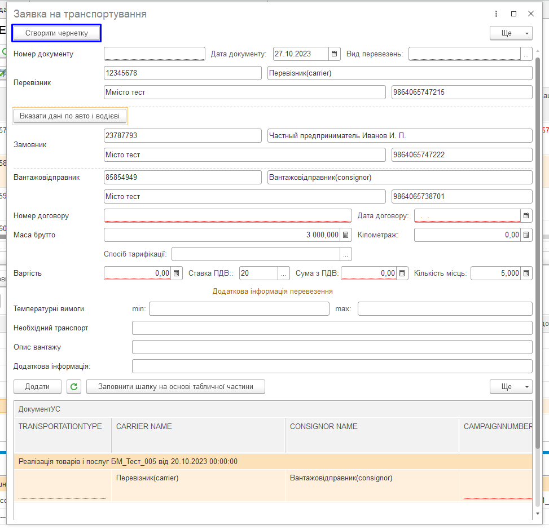Image resolution: width=549 pixels, height=530 pixels.
Task: Click Замовник address field Місто тест
Action: click(x=245, y=155)
